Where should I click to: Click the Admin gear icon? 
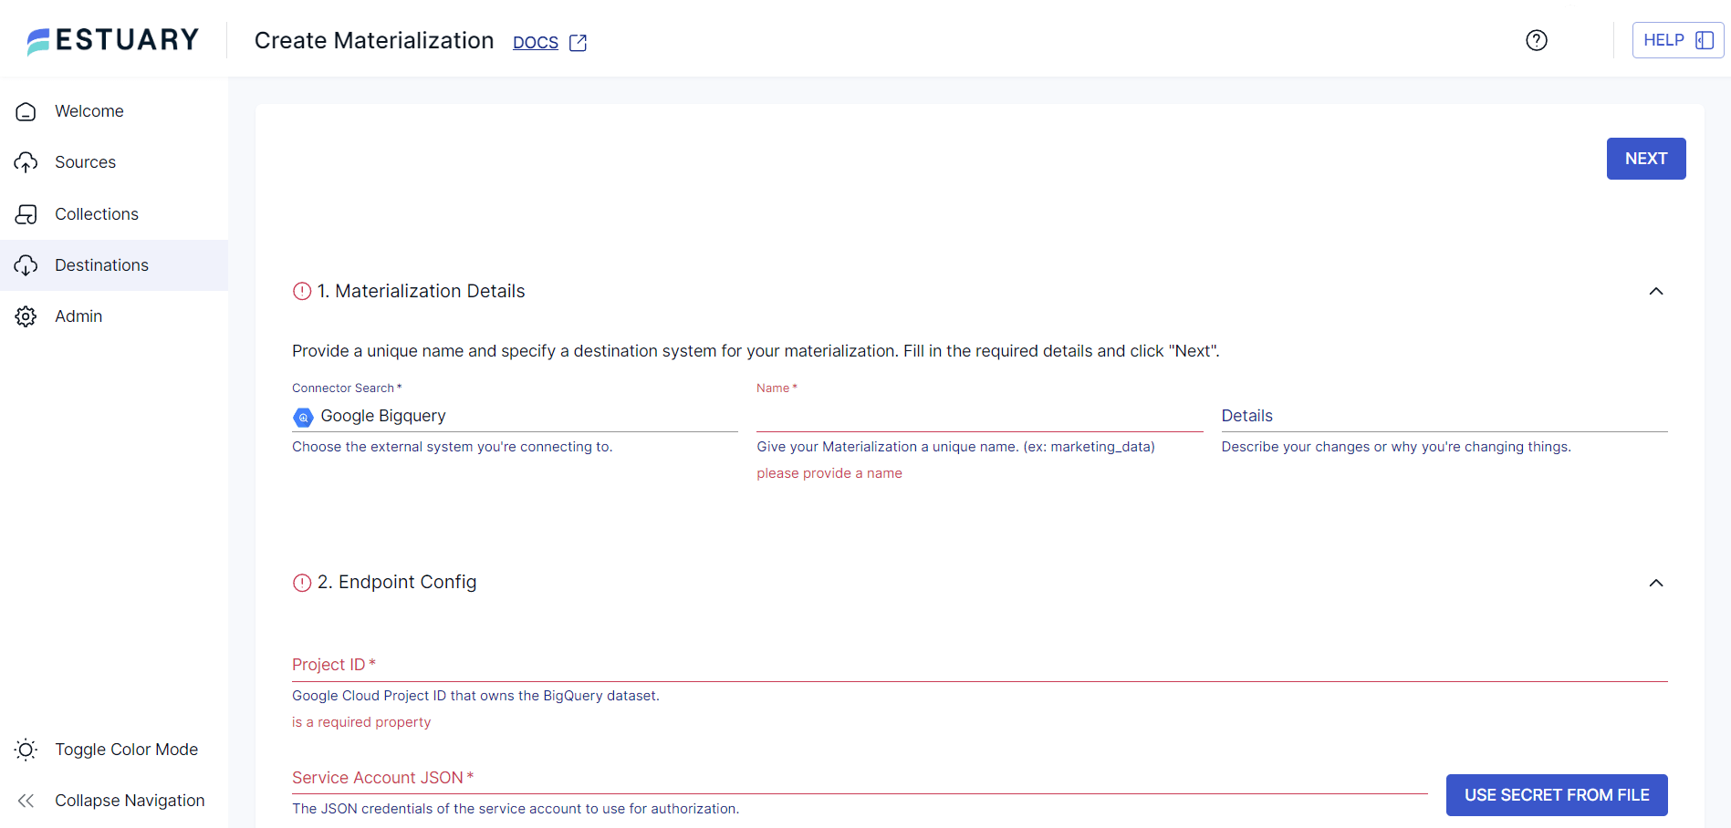(x=26, y=316)
